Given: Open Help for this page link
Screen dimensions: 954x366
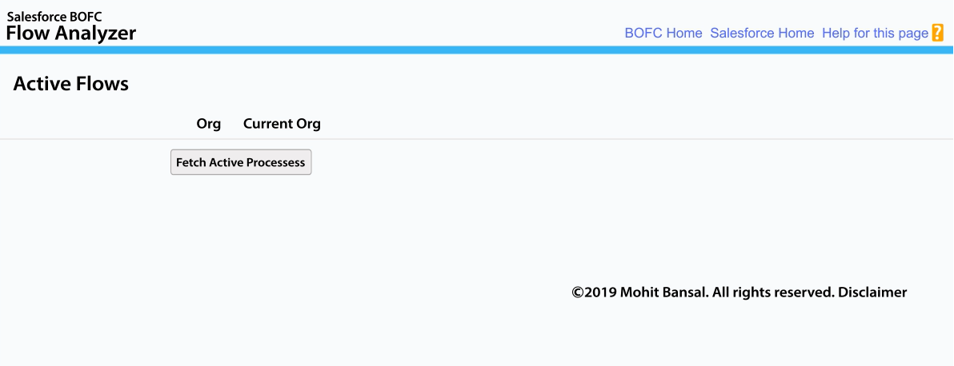Looking at the screenshot, I should [875, 33].
